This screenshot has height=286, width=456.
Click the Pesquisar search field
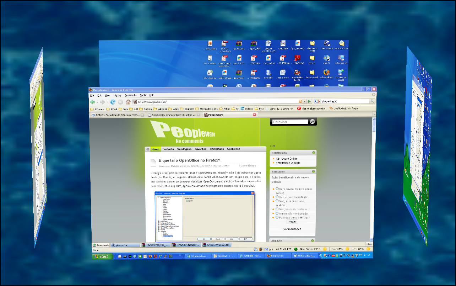[x=290, y=122]
